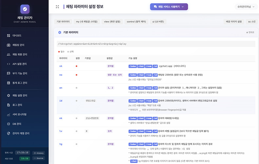259x164 pixels.
Task: Click the /room badge in an row
Action: [149, 88]
